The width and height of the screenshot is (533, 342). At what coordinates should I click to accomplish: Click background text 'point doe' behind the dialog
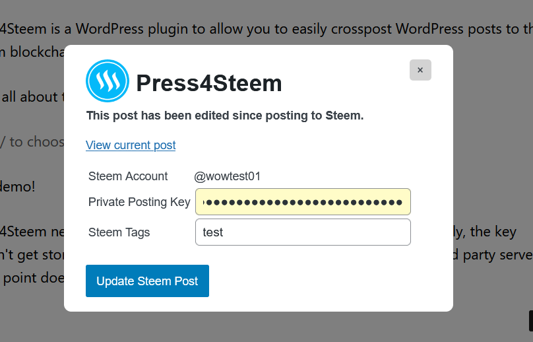(33, 278)
